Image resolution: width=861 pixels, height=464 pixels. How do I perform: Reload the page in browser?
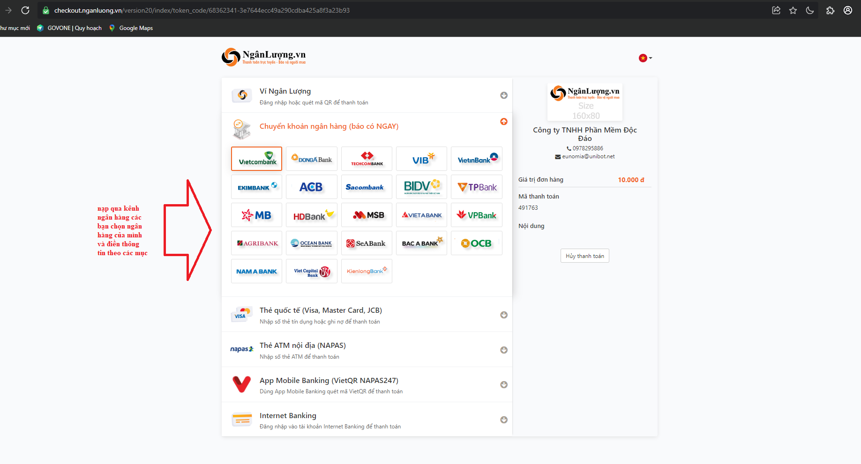25,10
